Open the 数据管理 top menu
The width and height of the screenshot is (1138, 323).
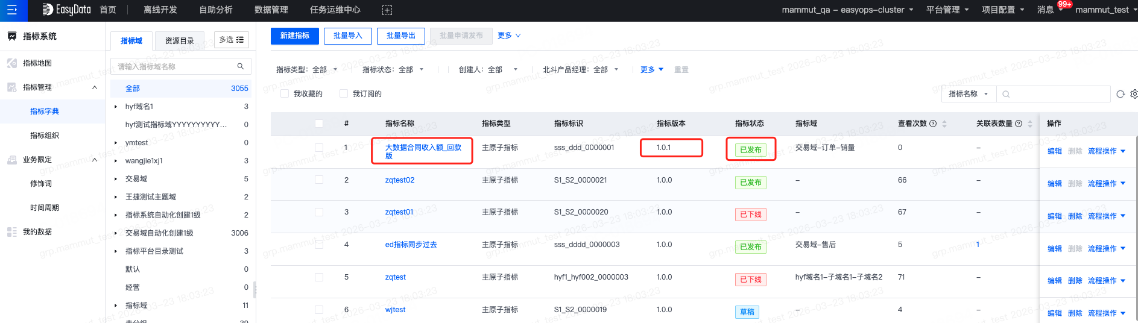[x=271, y=10]
